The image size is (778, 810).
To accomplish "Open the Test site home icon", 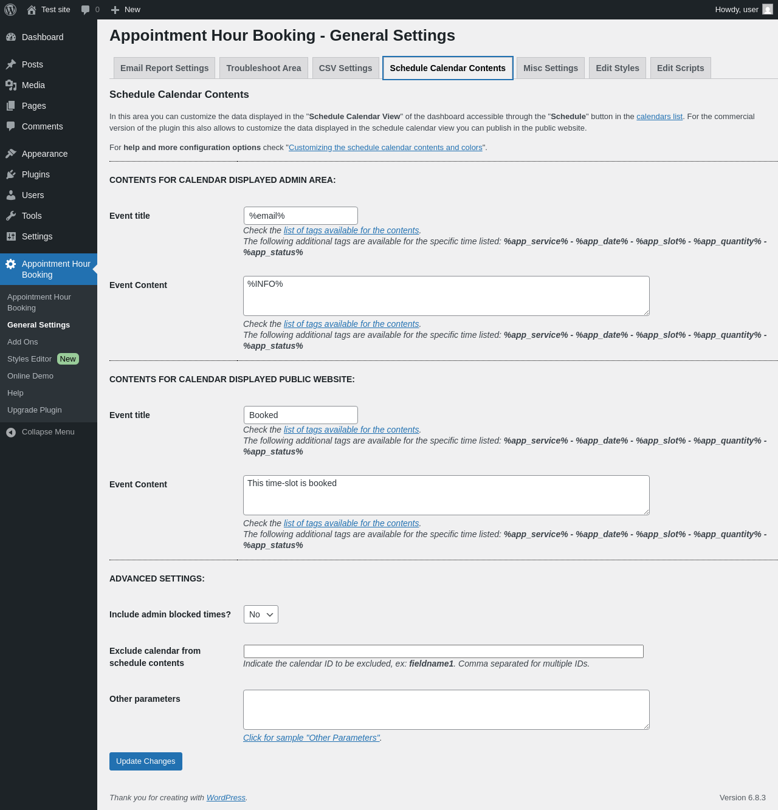I will point(32,10).
